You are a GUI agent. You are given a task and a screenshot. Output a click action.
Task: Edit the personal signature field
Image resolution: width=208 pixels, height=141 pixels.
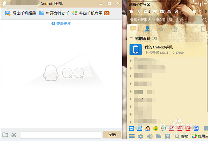159,5
